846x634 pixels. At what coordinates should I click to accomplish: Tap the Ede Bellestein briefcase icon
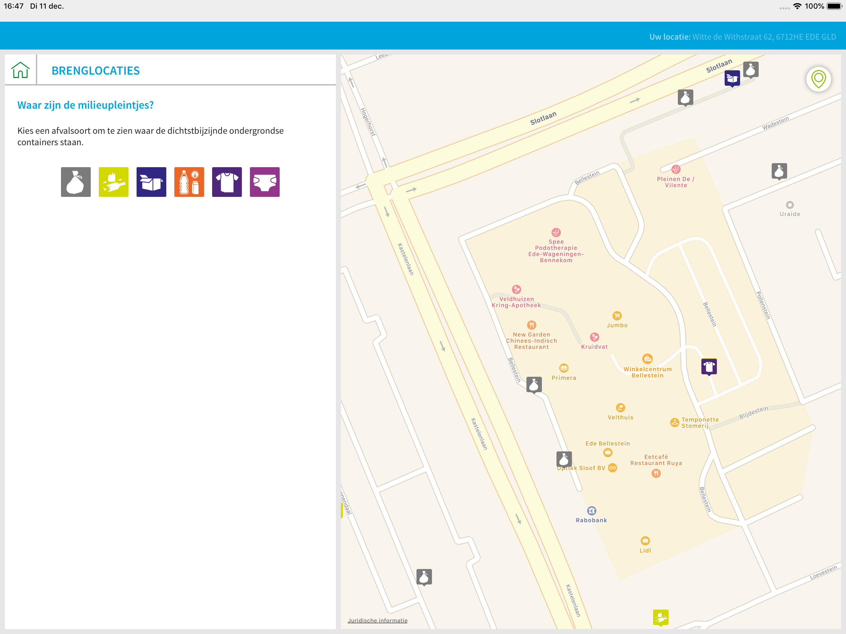pos(608,453)
